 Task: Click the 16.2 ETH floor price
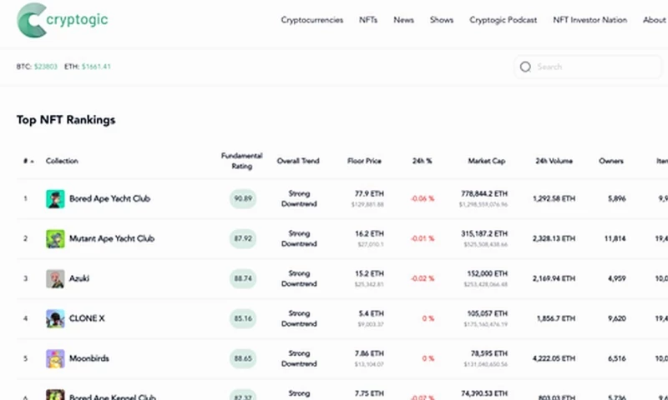pos(369,234)
